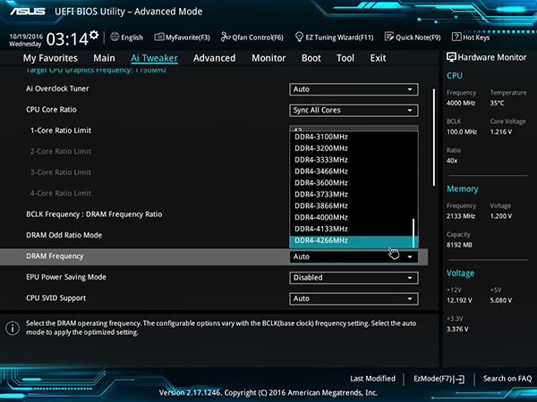Open the Tool tab
The width and height of the screenshot is (537, 402).
coord(345,58)
